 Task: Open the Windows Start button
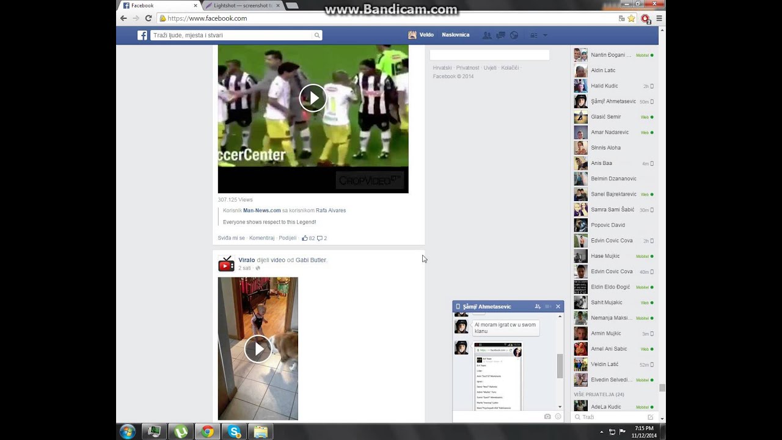click(128, 431)
